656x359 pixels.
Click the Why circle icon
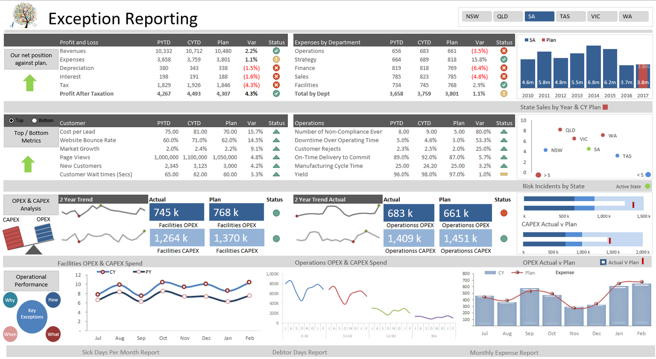pos(10,300)
